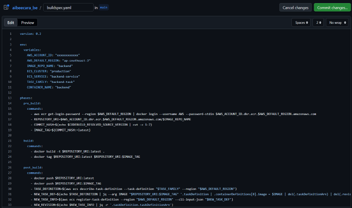Click line number 1 in gutter
352x208 pixels.
pyautogui.click(x=10, y=34)
